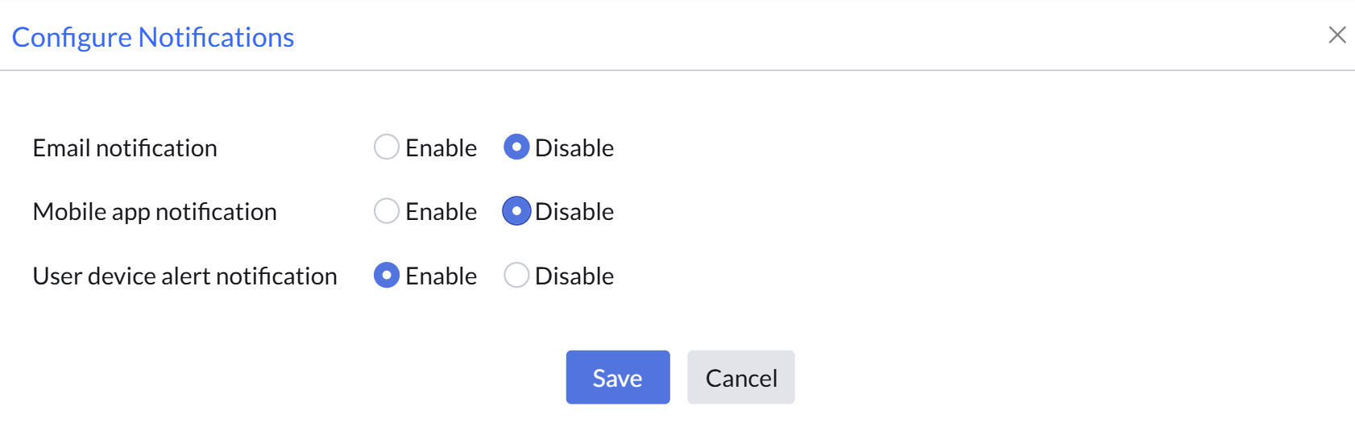Click the Mobile app notification row label

pyautogui.click(x=155, y=212)
